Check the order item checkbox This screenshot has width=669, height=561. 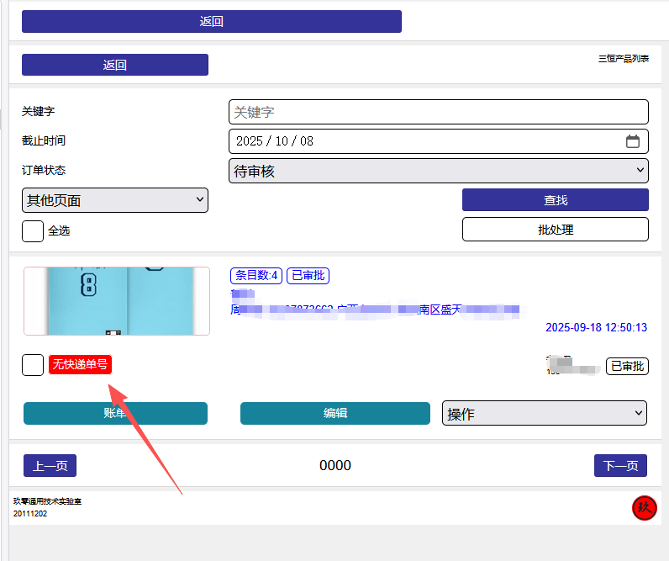point(33,365)
